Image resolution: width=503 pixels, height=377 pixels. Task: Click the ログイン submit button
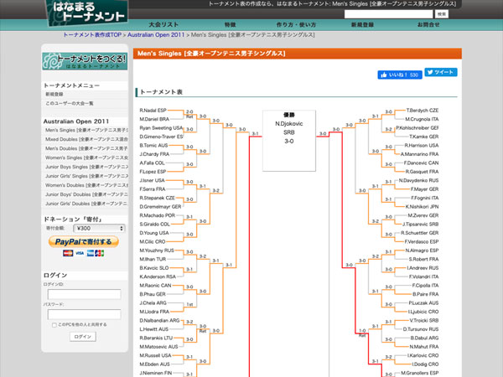point(83,337)
